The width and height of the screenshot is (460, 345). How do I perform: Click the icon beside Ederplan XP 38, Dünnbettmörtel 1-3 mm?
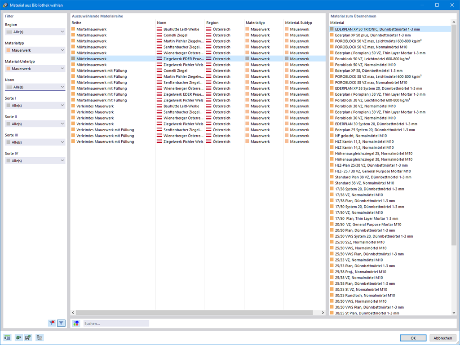(332, 71)
